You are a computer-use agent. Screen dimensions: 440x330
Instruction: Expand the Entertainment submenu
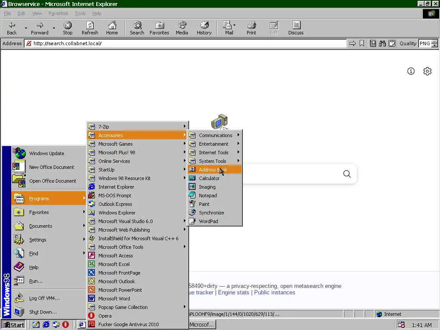[215, 144]
